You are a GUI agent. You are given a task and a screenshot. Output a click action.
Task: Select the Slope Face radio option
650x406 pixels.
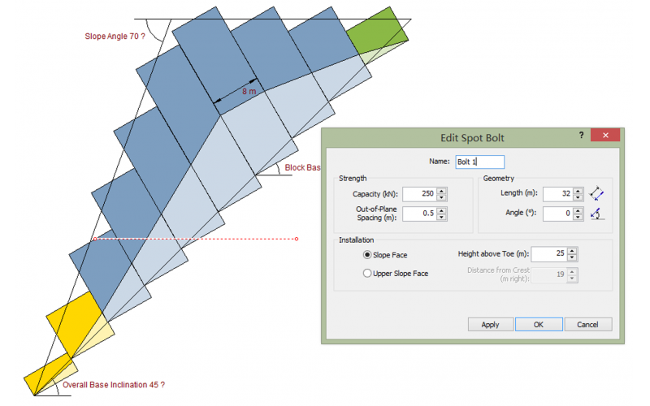coord(368,255)
